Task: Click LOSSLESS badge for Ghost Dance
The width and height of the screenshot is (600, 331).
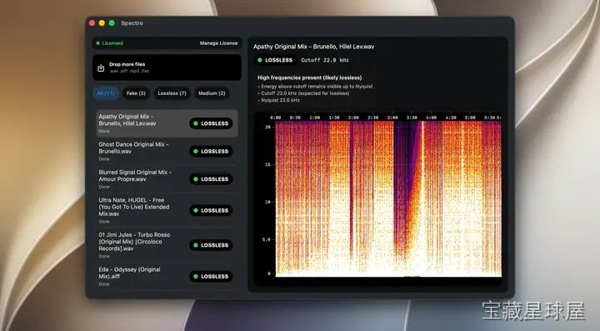Action: tap(211, 152)
